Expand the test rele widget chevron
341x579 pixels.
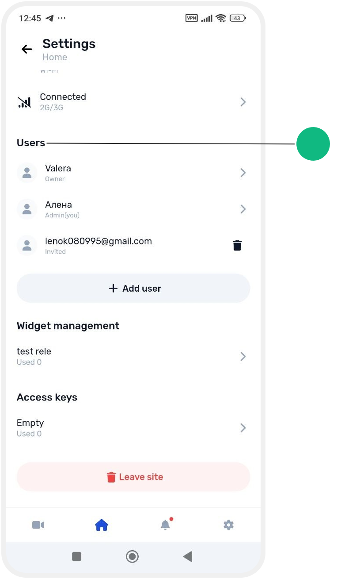[x=243, y=356]
